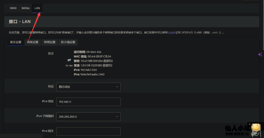
Task: Select the LAN interface tab
Action: 37,8
